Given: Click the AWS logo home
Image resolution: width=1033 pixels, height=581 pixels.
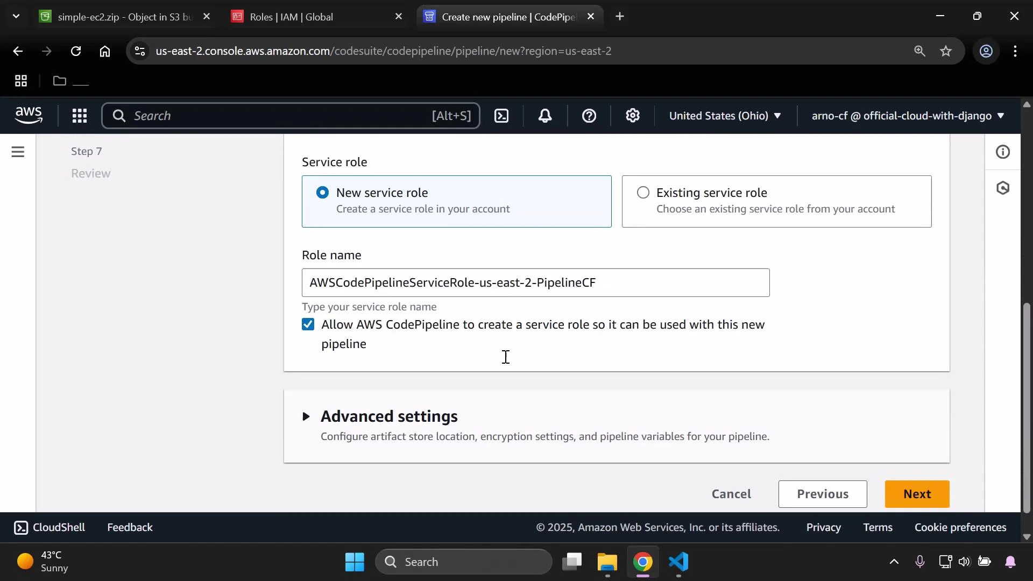Looking at the screenshot, I should [29, 115].
